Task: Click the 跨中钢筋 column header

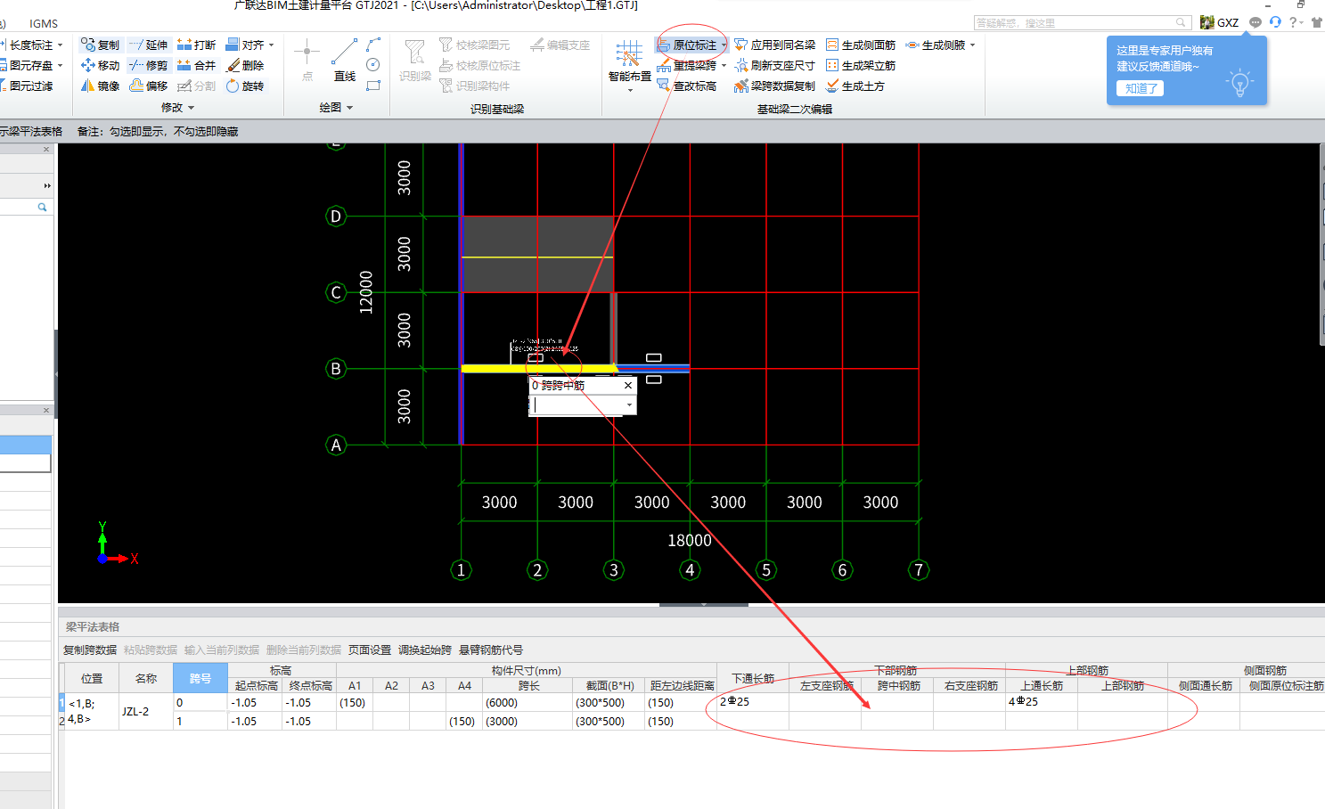Action: click(x=898, y=685)
